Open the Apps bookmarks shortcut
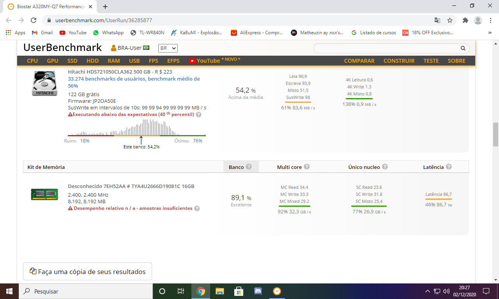The image size is (499, 299). pyautogui.click(x=16, y=33)
